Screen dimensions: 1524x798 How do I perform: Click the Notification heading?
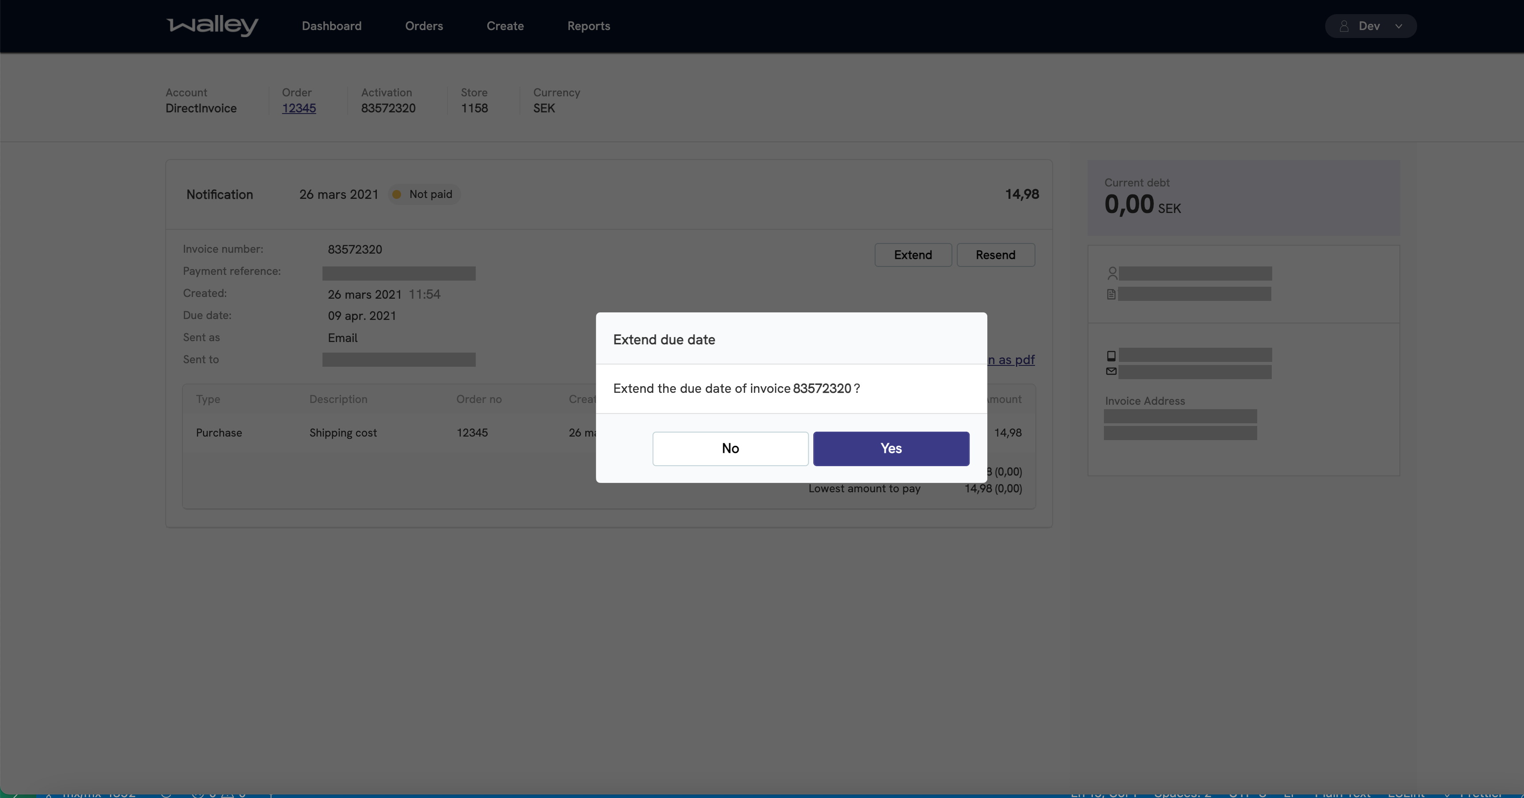tap(219, 194)
